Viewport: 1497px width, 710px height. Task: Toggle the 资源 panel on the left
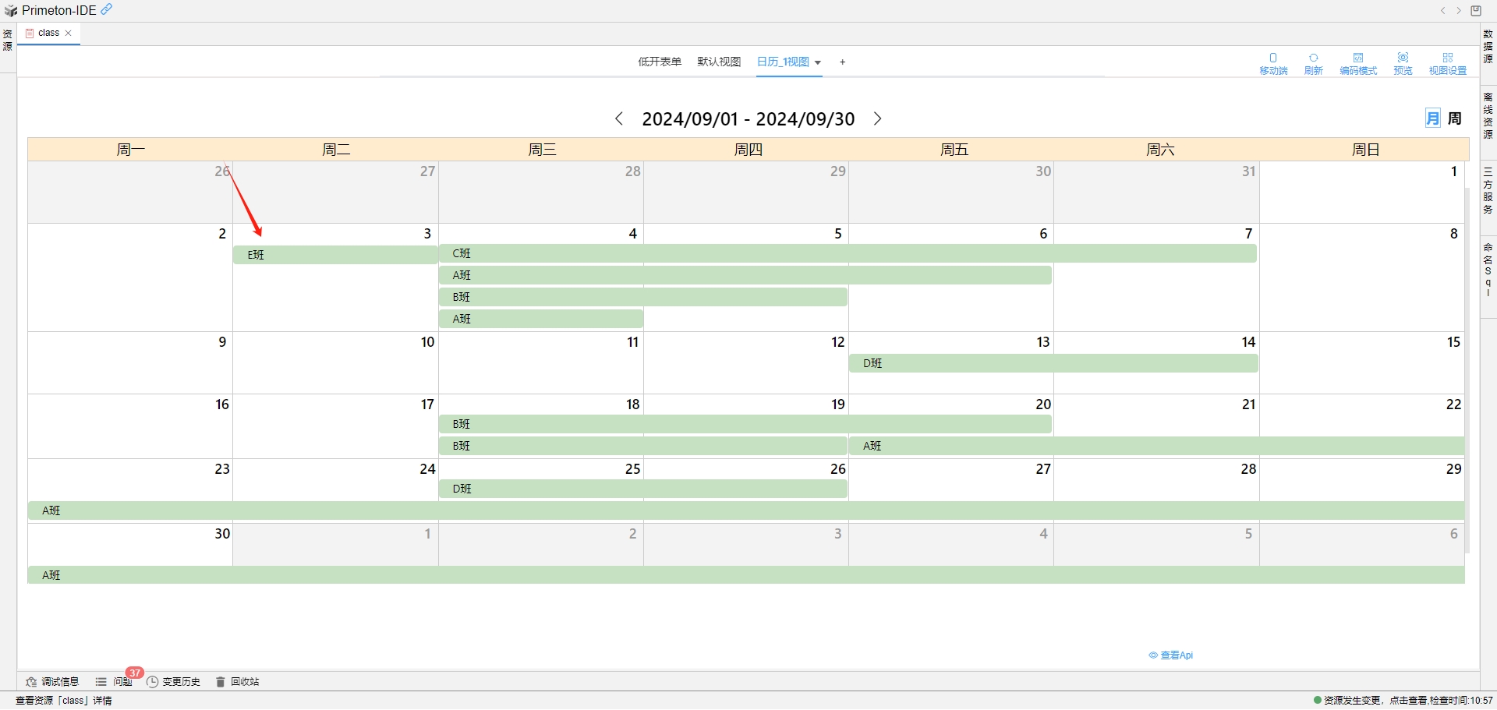8,39
